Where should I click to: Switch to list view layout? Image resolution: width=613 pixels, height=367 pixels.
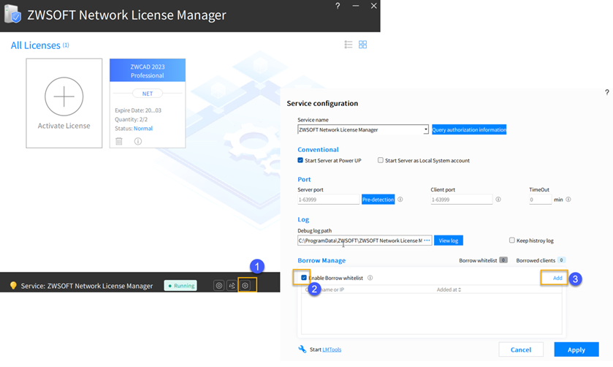tap(349, 45)
